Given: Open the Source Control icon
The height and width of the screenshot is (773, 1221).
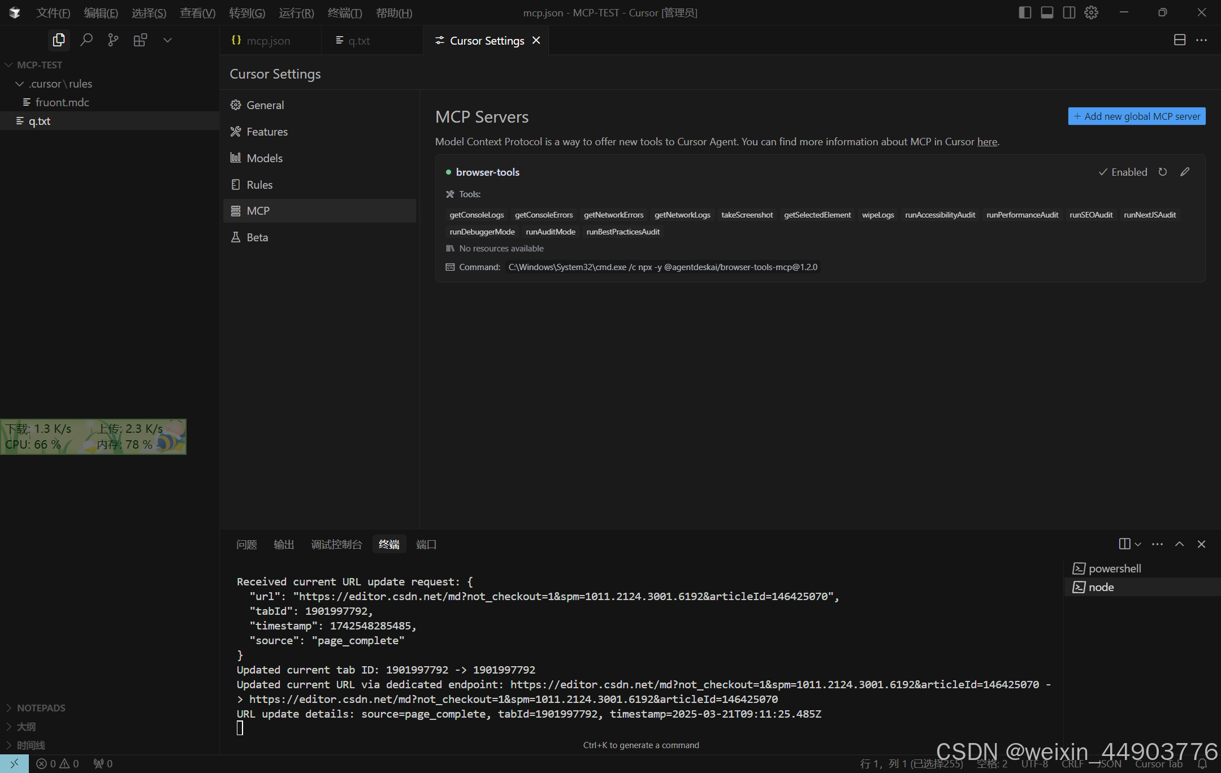Looking at the screenshot, I should [113, 40].
